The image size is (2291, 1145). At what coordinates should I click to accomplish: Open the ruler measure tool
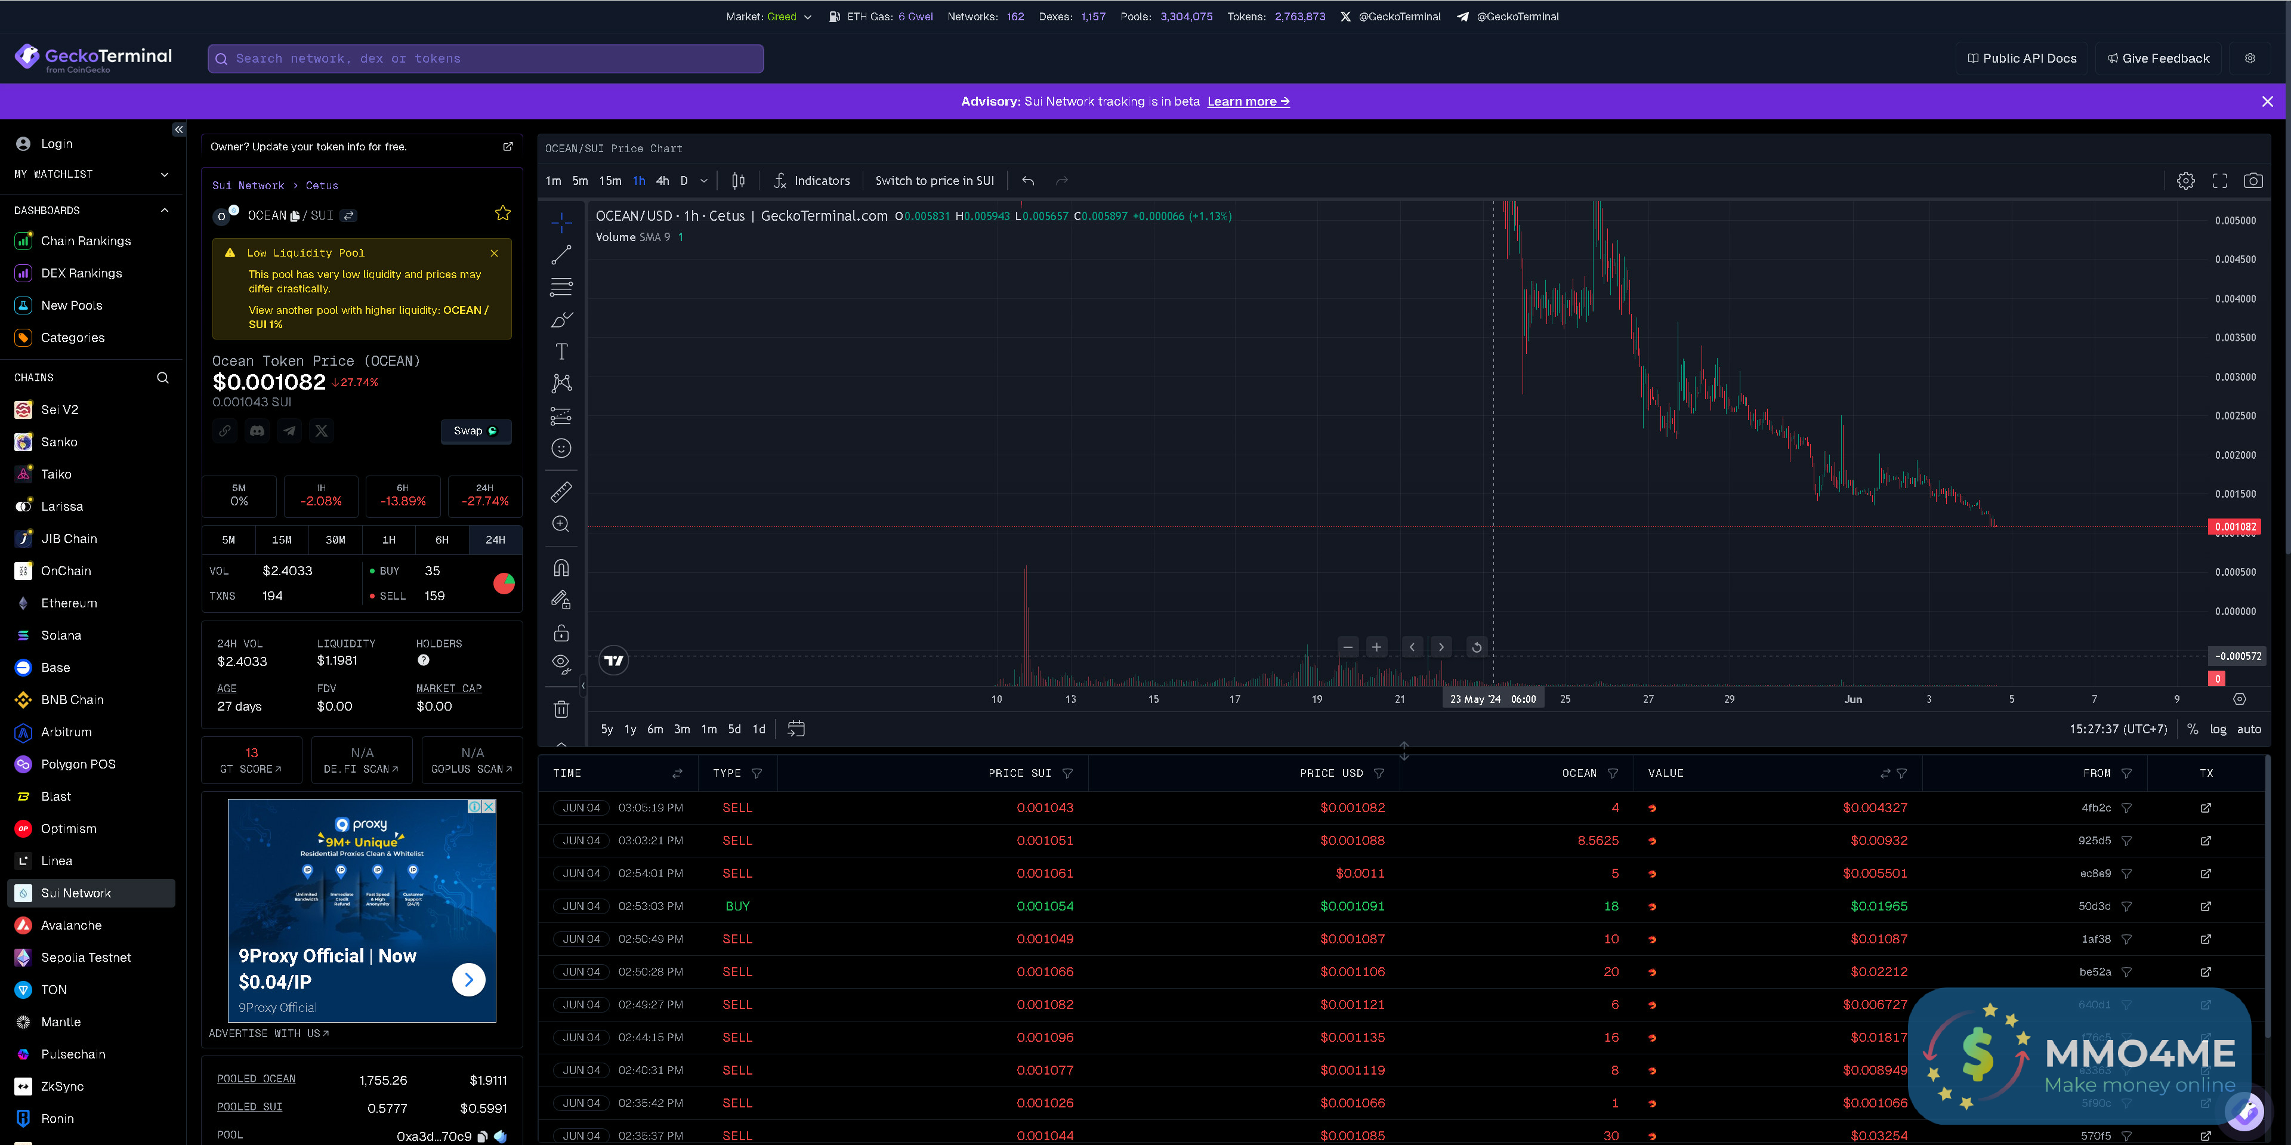tap(561, 491)
